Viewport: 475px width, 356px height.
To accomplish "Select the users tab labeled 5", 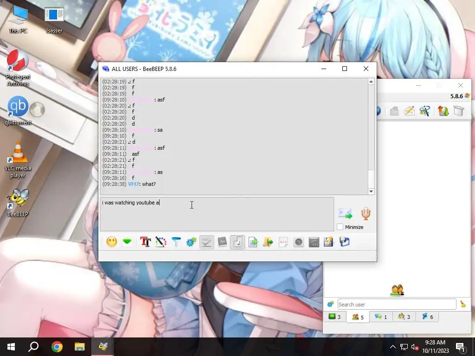I will (x=358, y=317).
